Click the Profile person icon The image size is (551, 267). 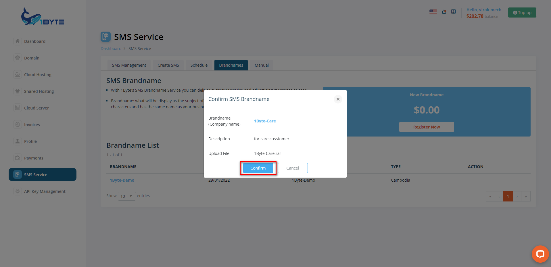pos(18,141)
